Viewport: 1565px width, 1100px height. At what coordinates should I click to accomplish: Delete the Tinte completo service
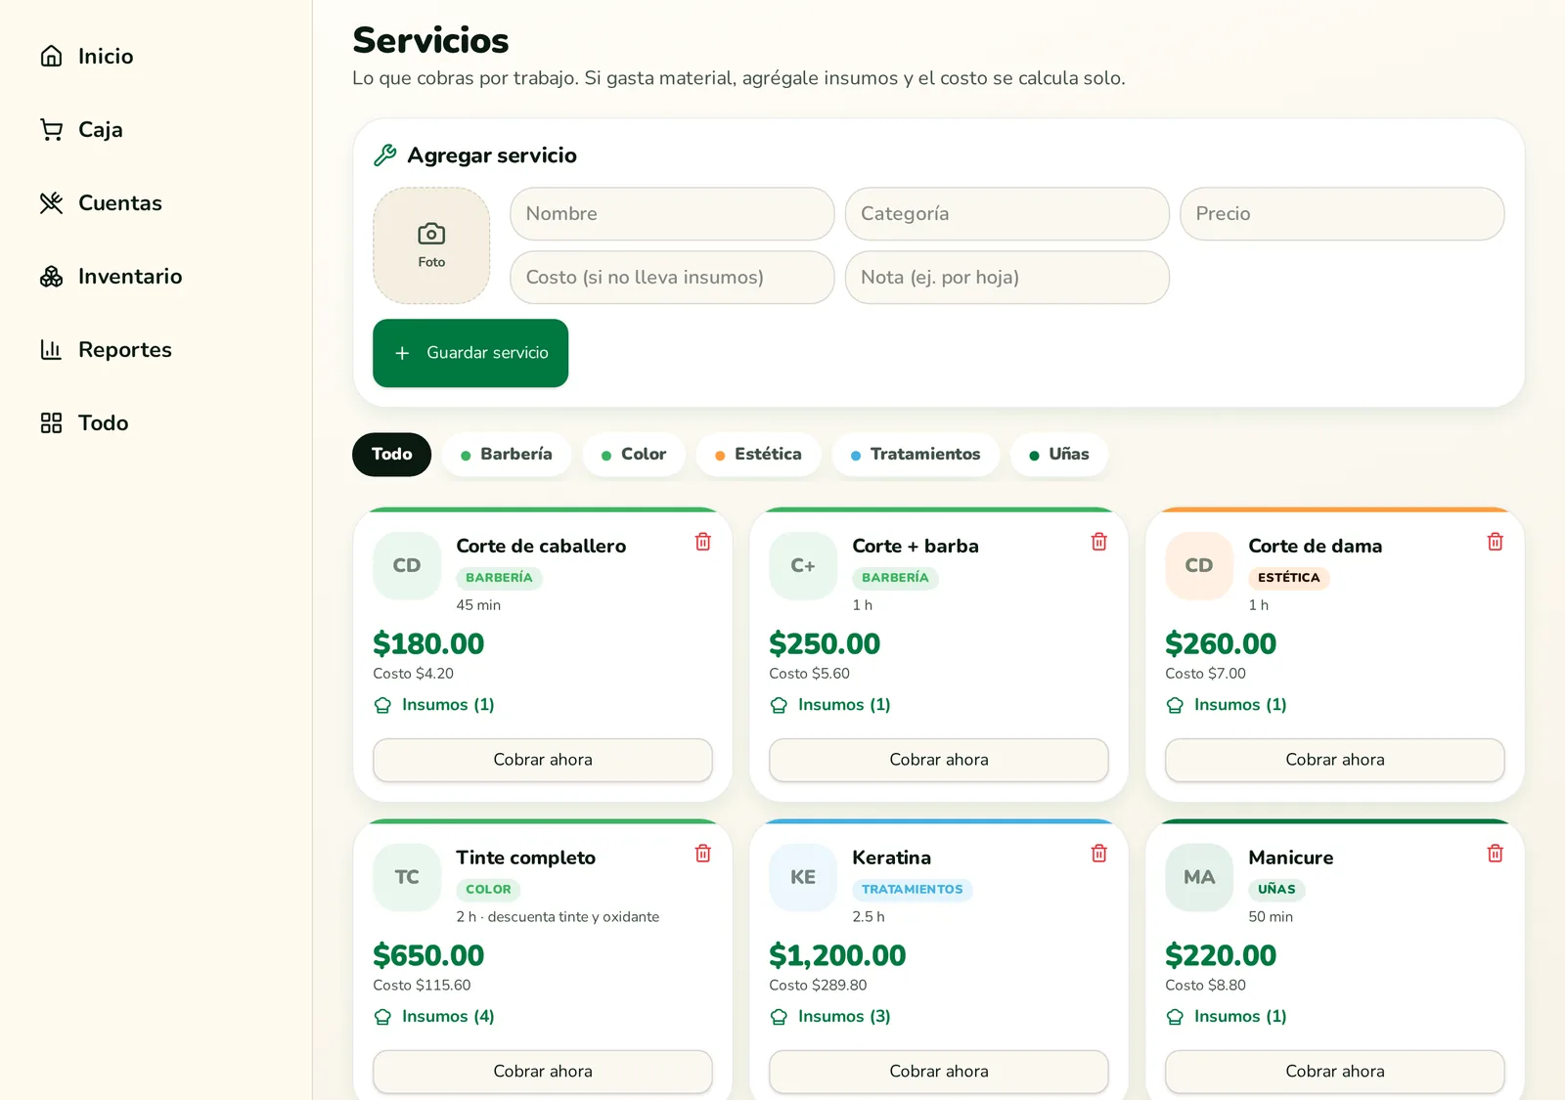[x=703, y=854]
